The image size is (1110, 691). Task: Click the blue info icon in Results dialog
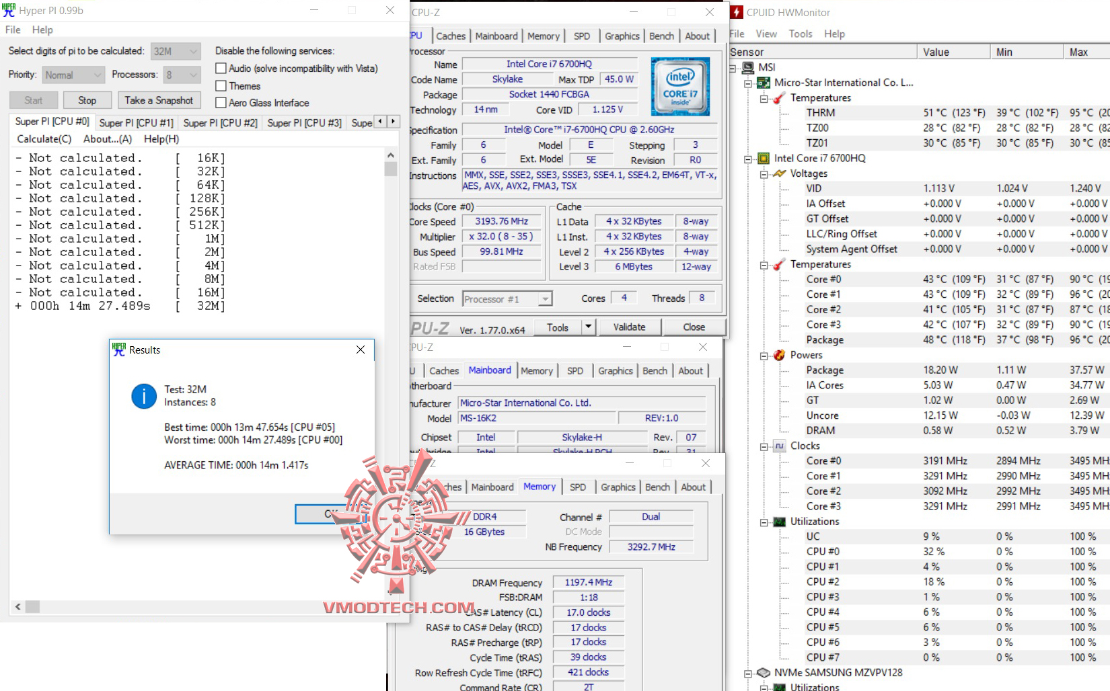(144, 396)
